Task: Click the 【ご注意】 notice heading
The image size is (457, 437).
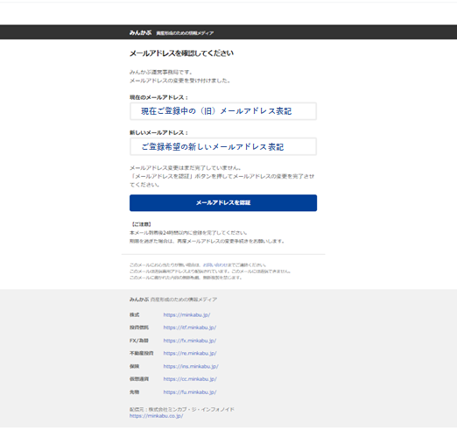Action: (141, 224)
